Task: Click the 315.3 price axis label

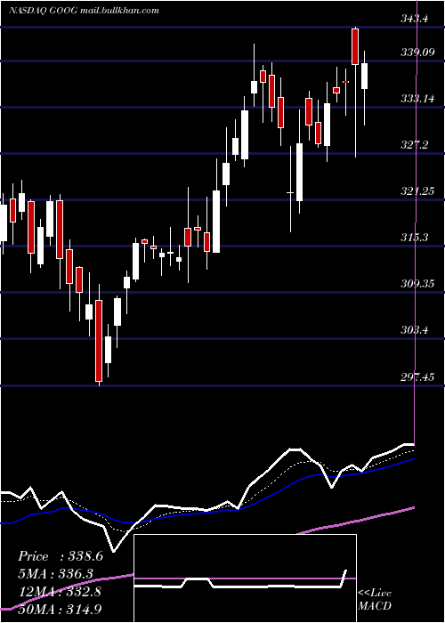Action: pos(415,238)
